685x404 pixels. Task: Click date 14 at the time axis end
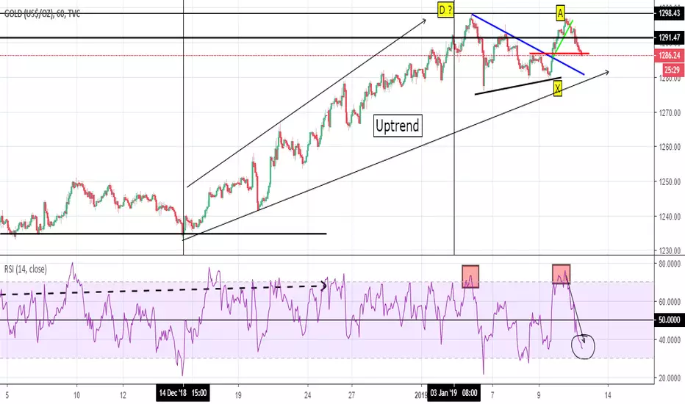click(x=608, y=395)
